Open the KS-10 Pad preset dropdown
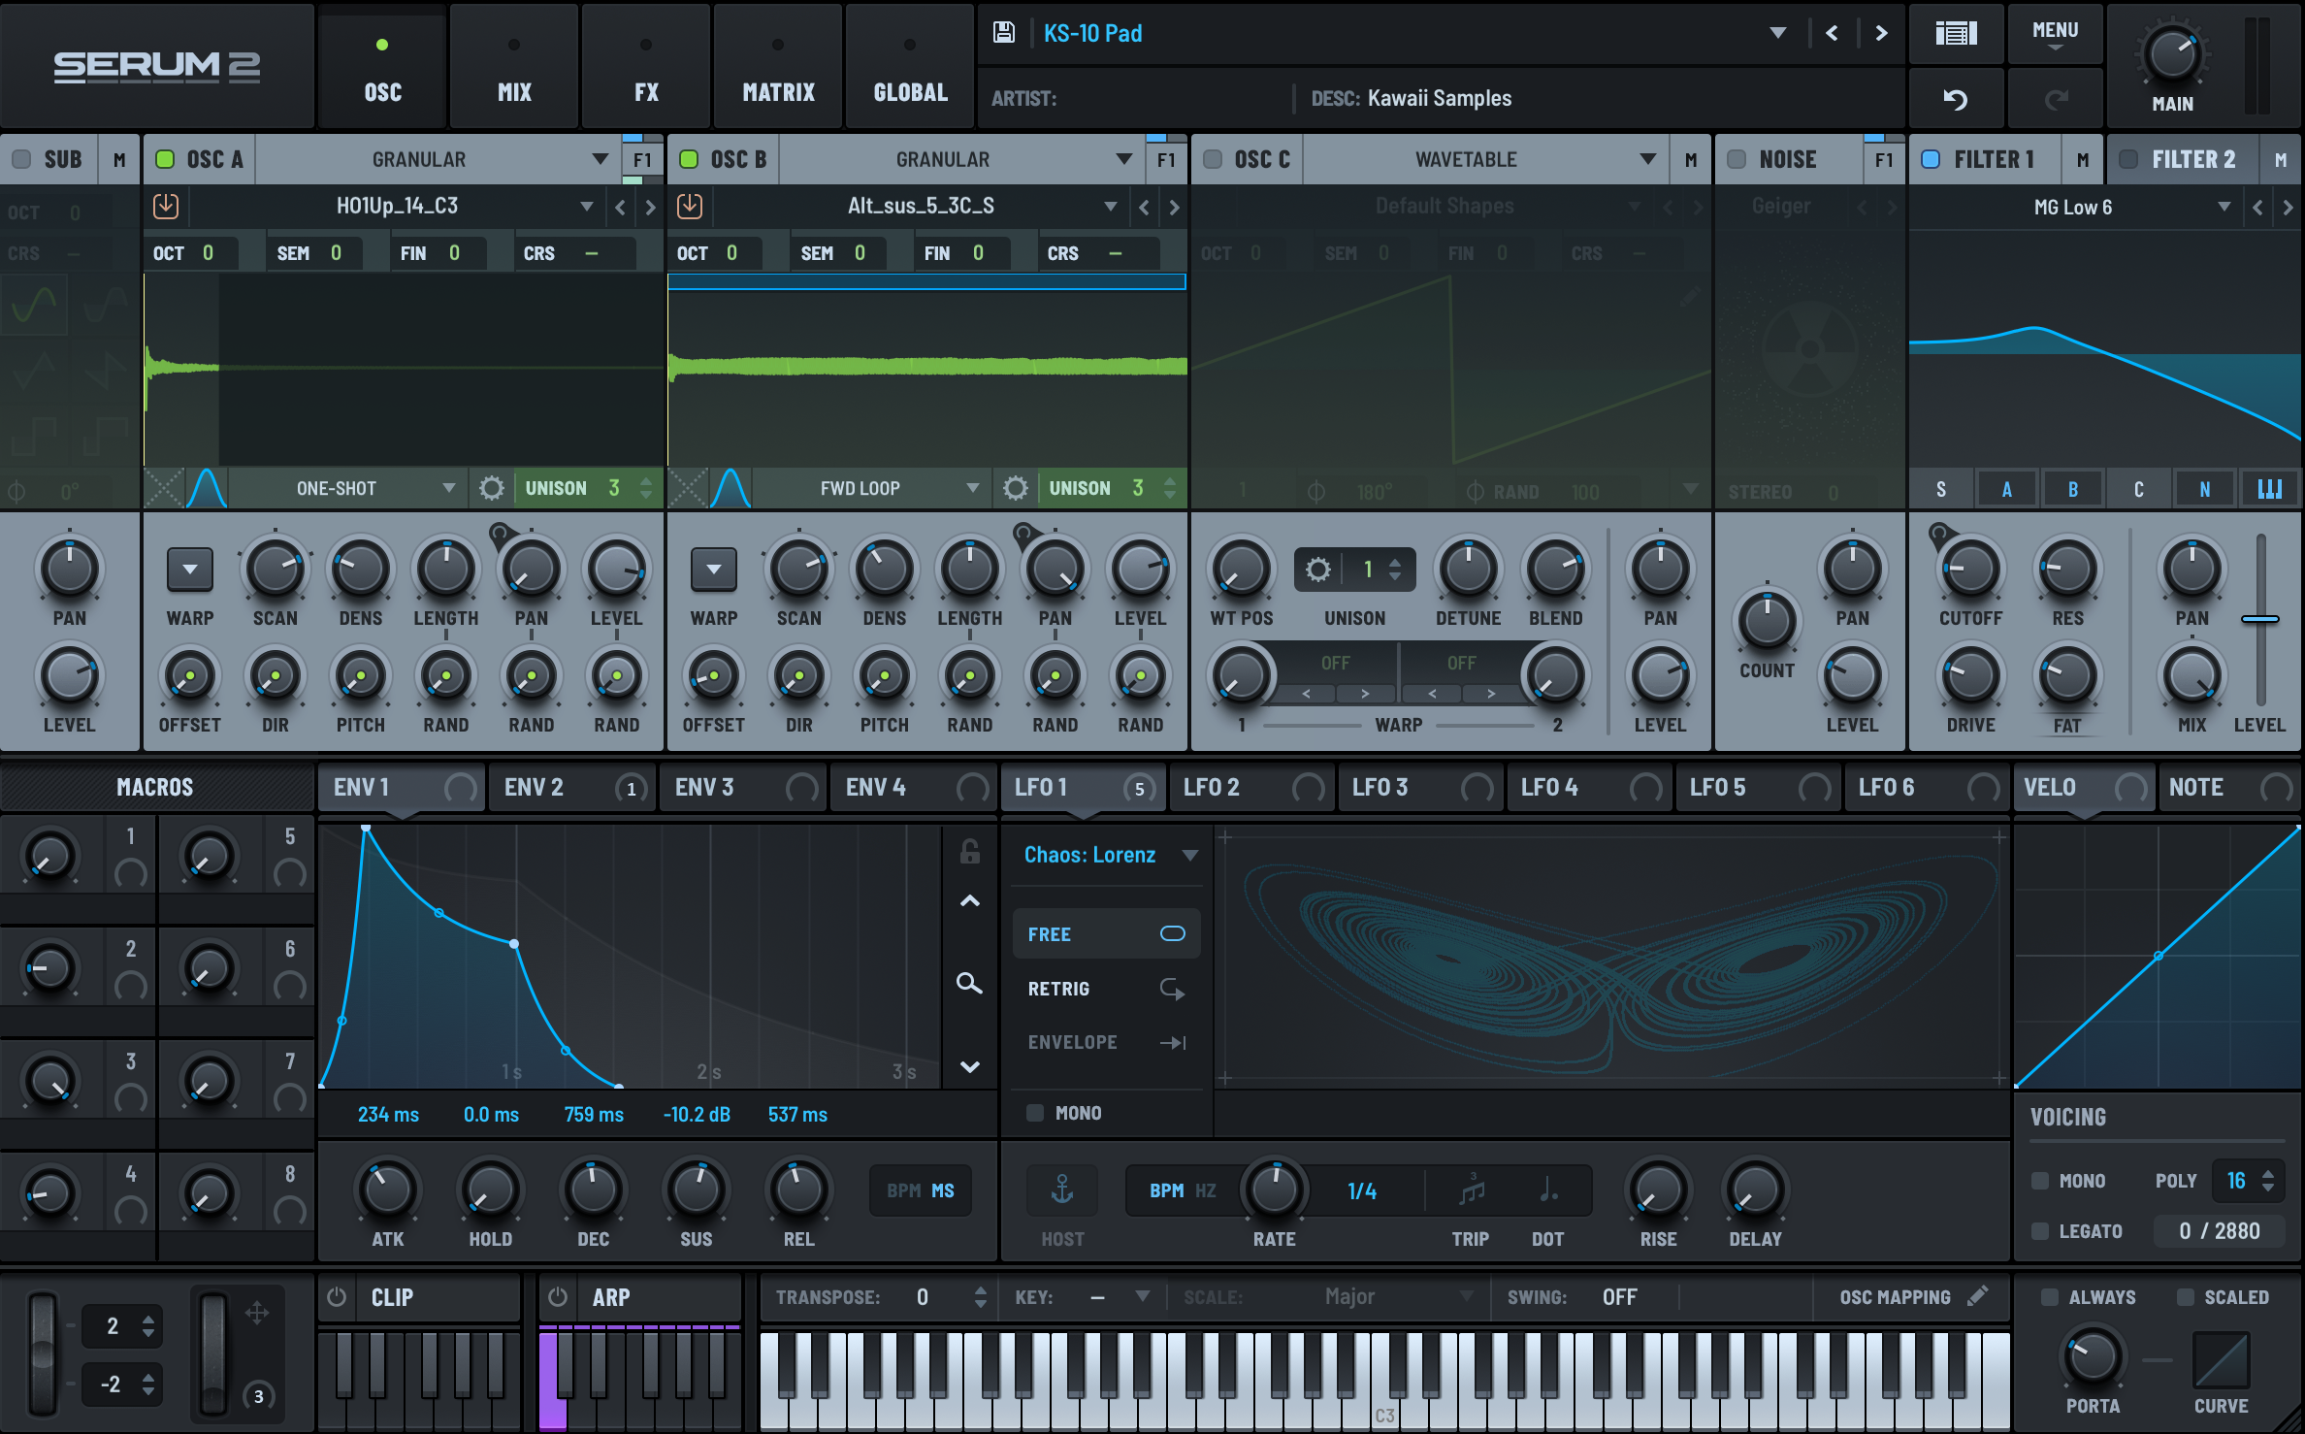Viewport: 2305px width, 1434px height. tap(1778, 33)
